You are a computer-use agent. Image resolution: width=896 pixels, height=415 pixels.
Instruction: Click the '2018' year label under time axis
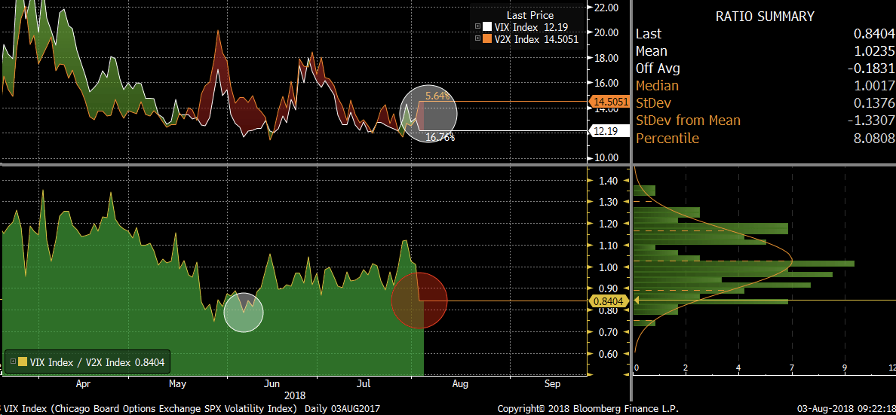(294, 395)
